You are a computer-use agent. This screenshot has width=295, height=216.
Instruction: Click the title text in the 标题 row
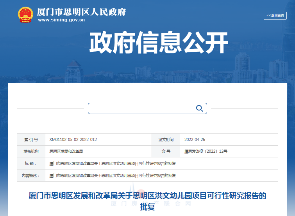click(113, 163)
